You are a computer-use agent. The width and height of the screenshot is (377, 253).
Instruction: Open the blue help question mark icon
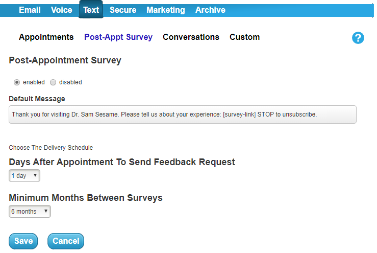[358, 38]
